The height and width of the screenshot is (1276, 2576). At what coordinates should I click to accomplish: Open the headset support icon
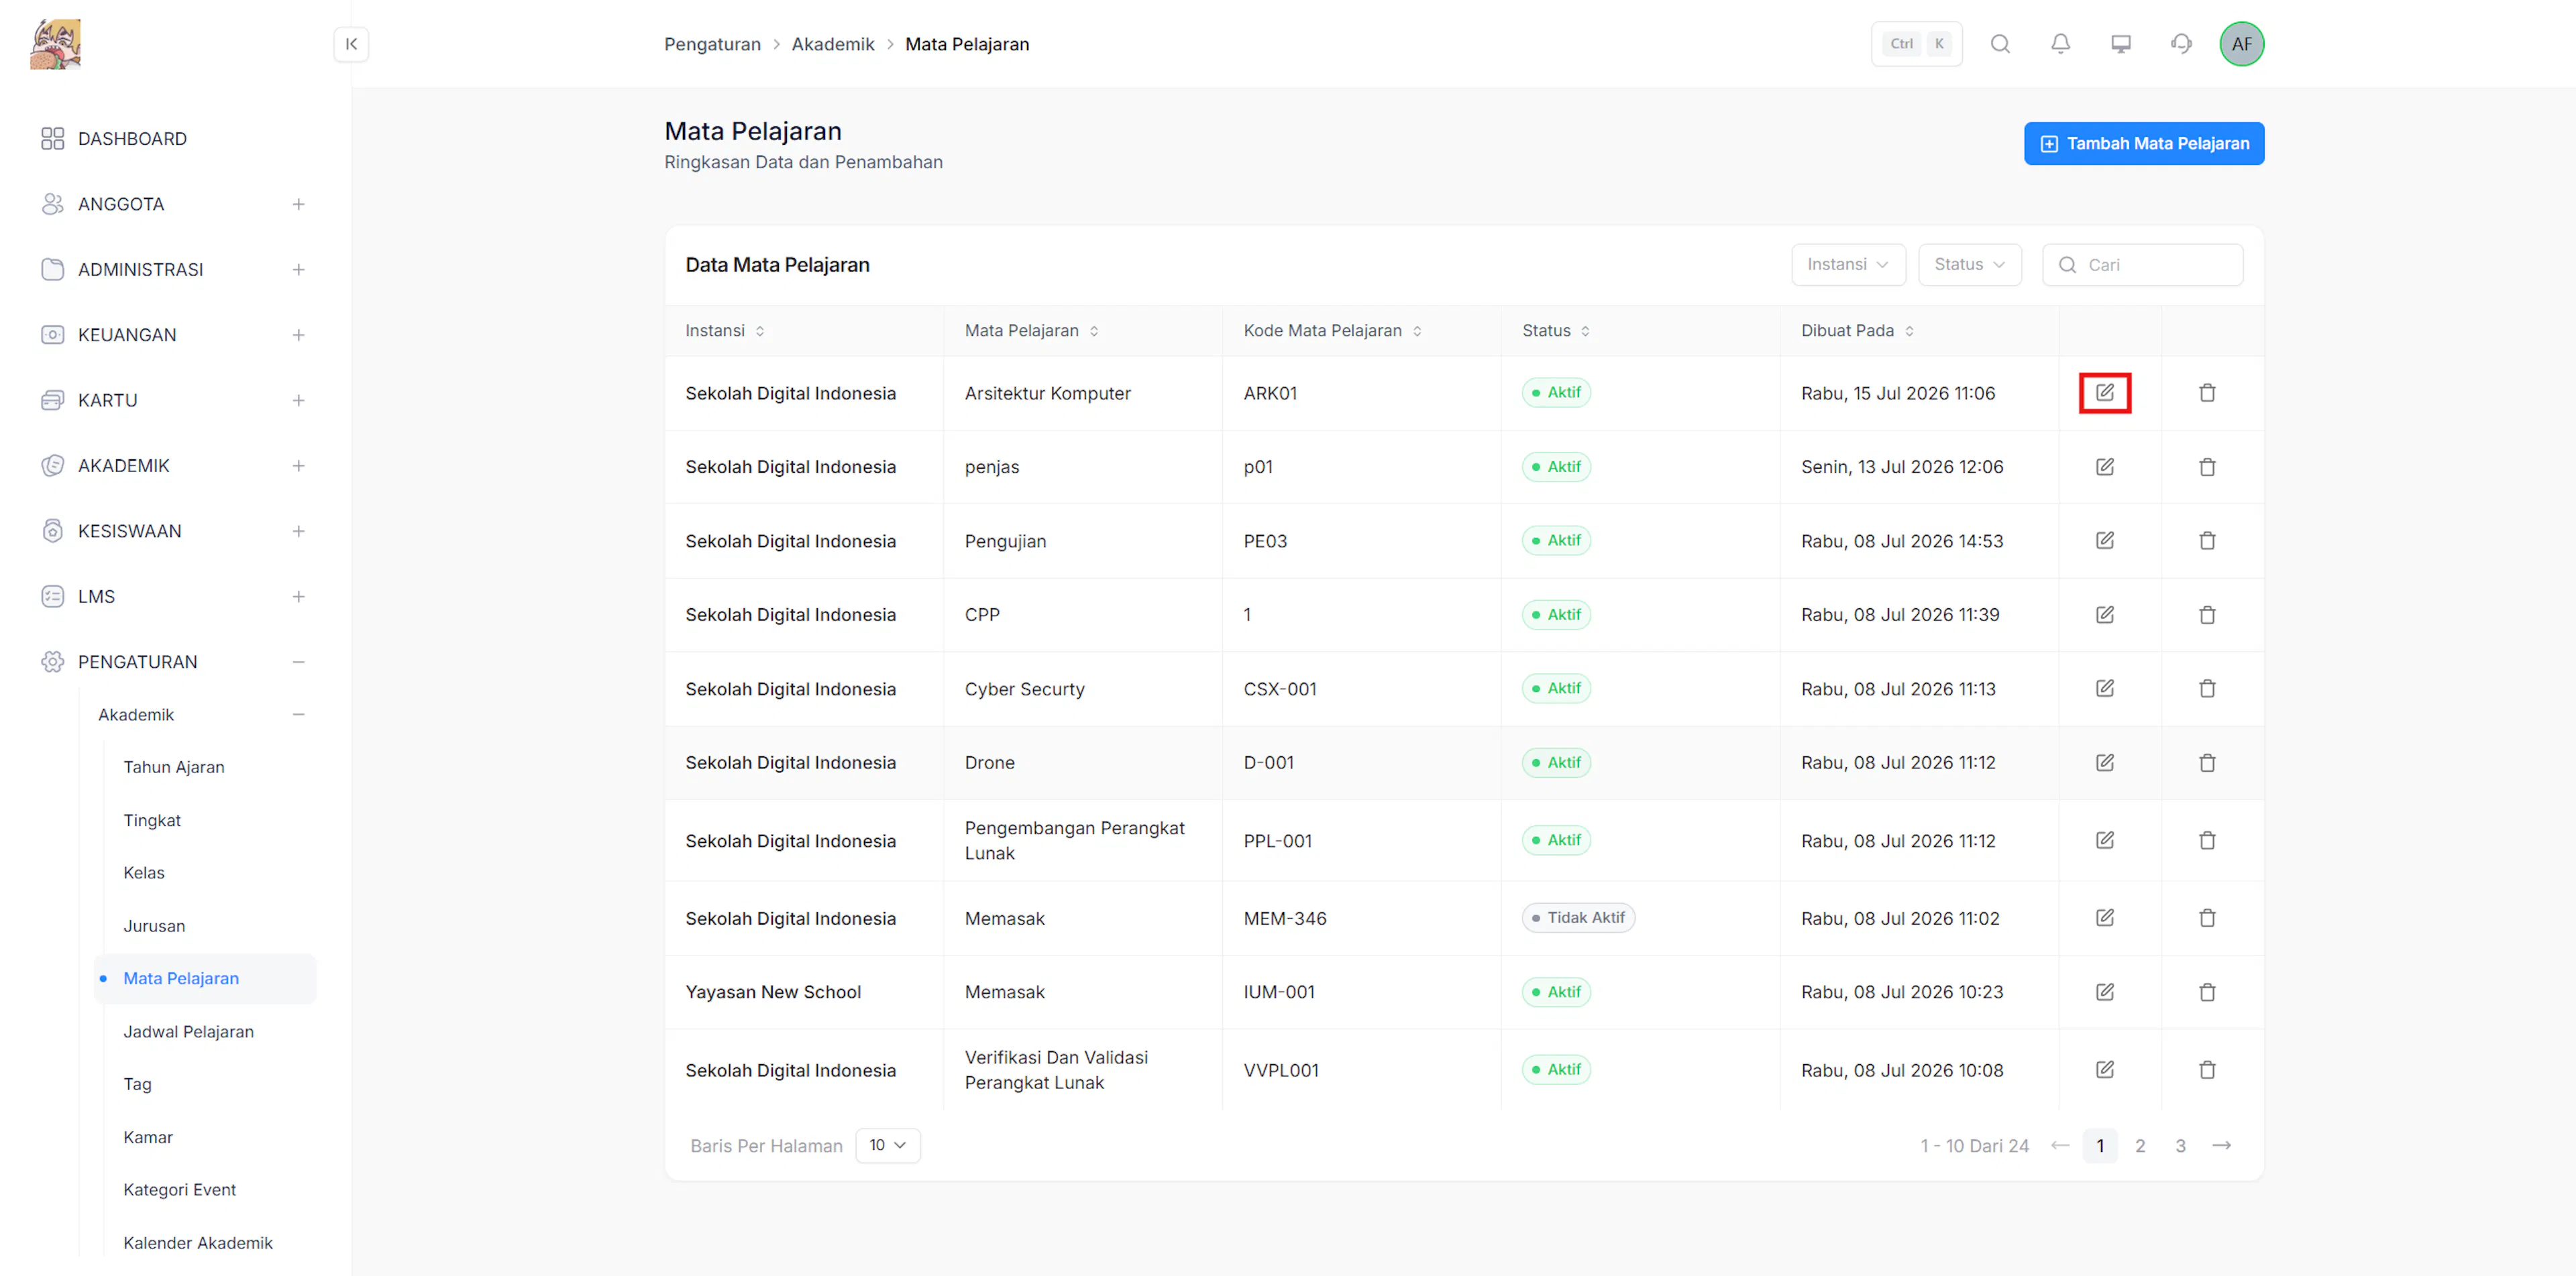point(2181,44)
